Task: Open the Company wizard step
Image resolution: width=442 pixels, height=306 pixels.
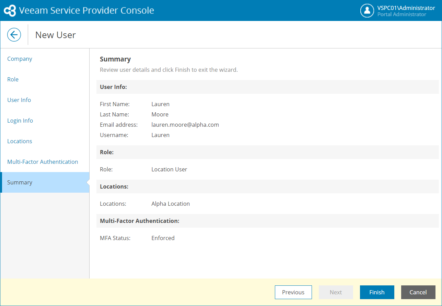Action: (20, 59)
